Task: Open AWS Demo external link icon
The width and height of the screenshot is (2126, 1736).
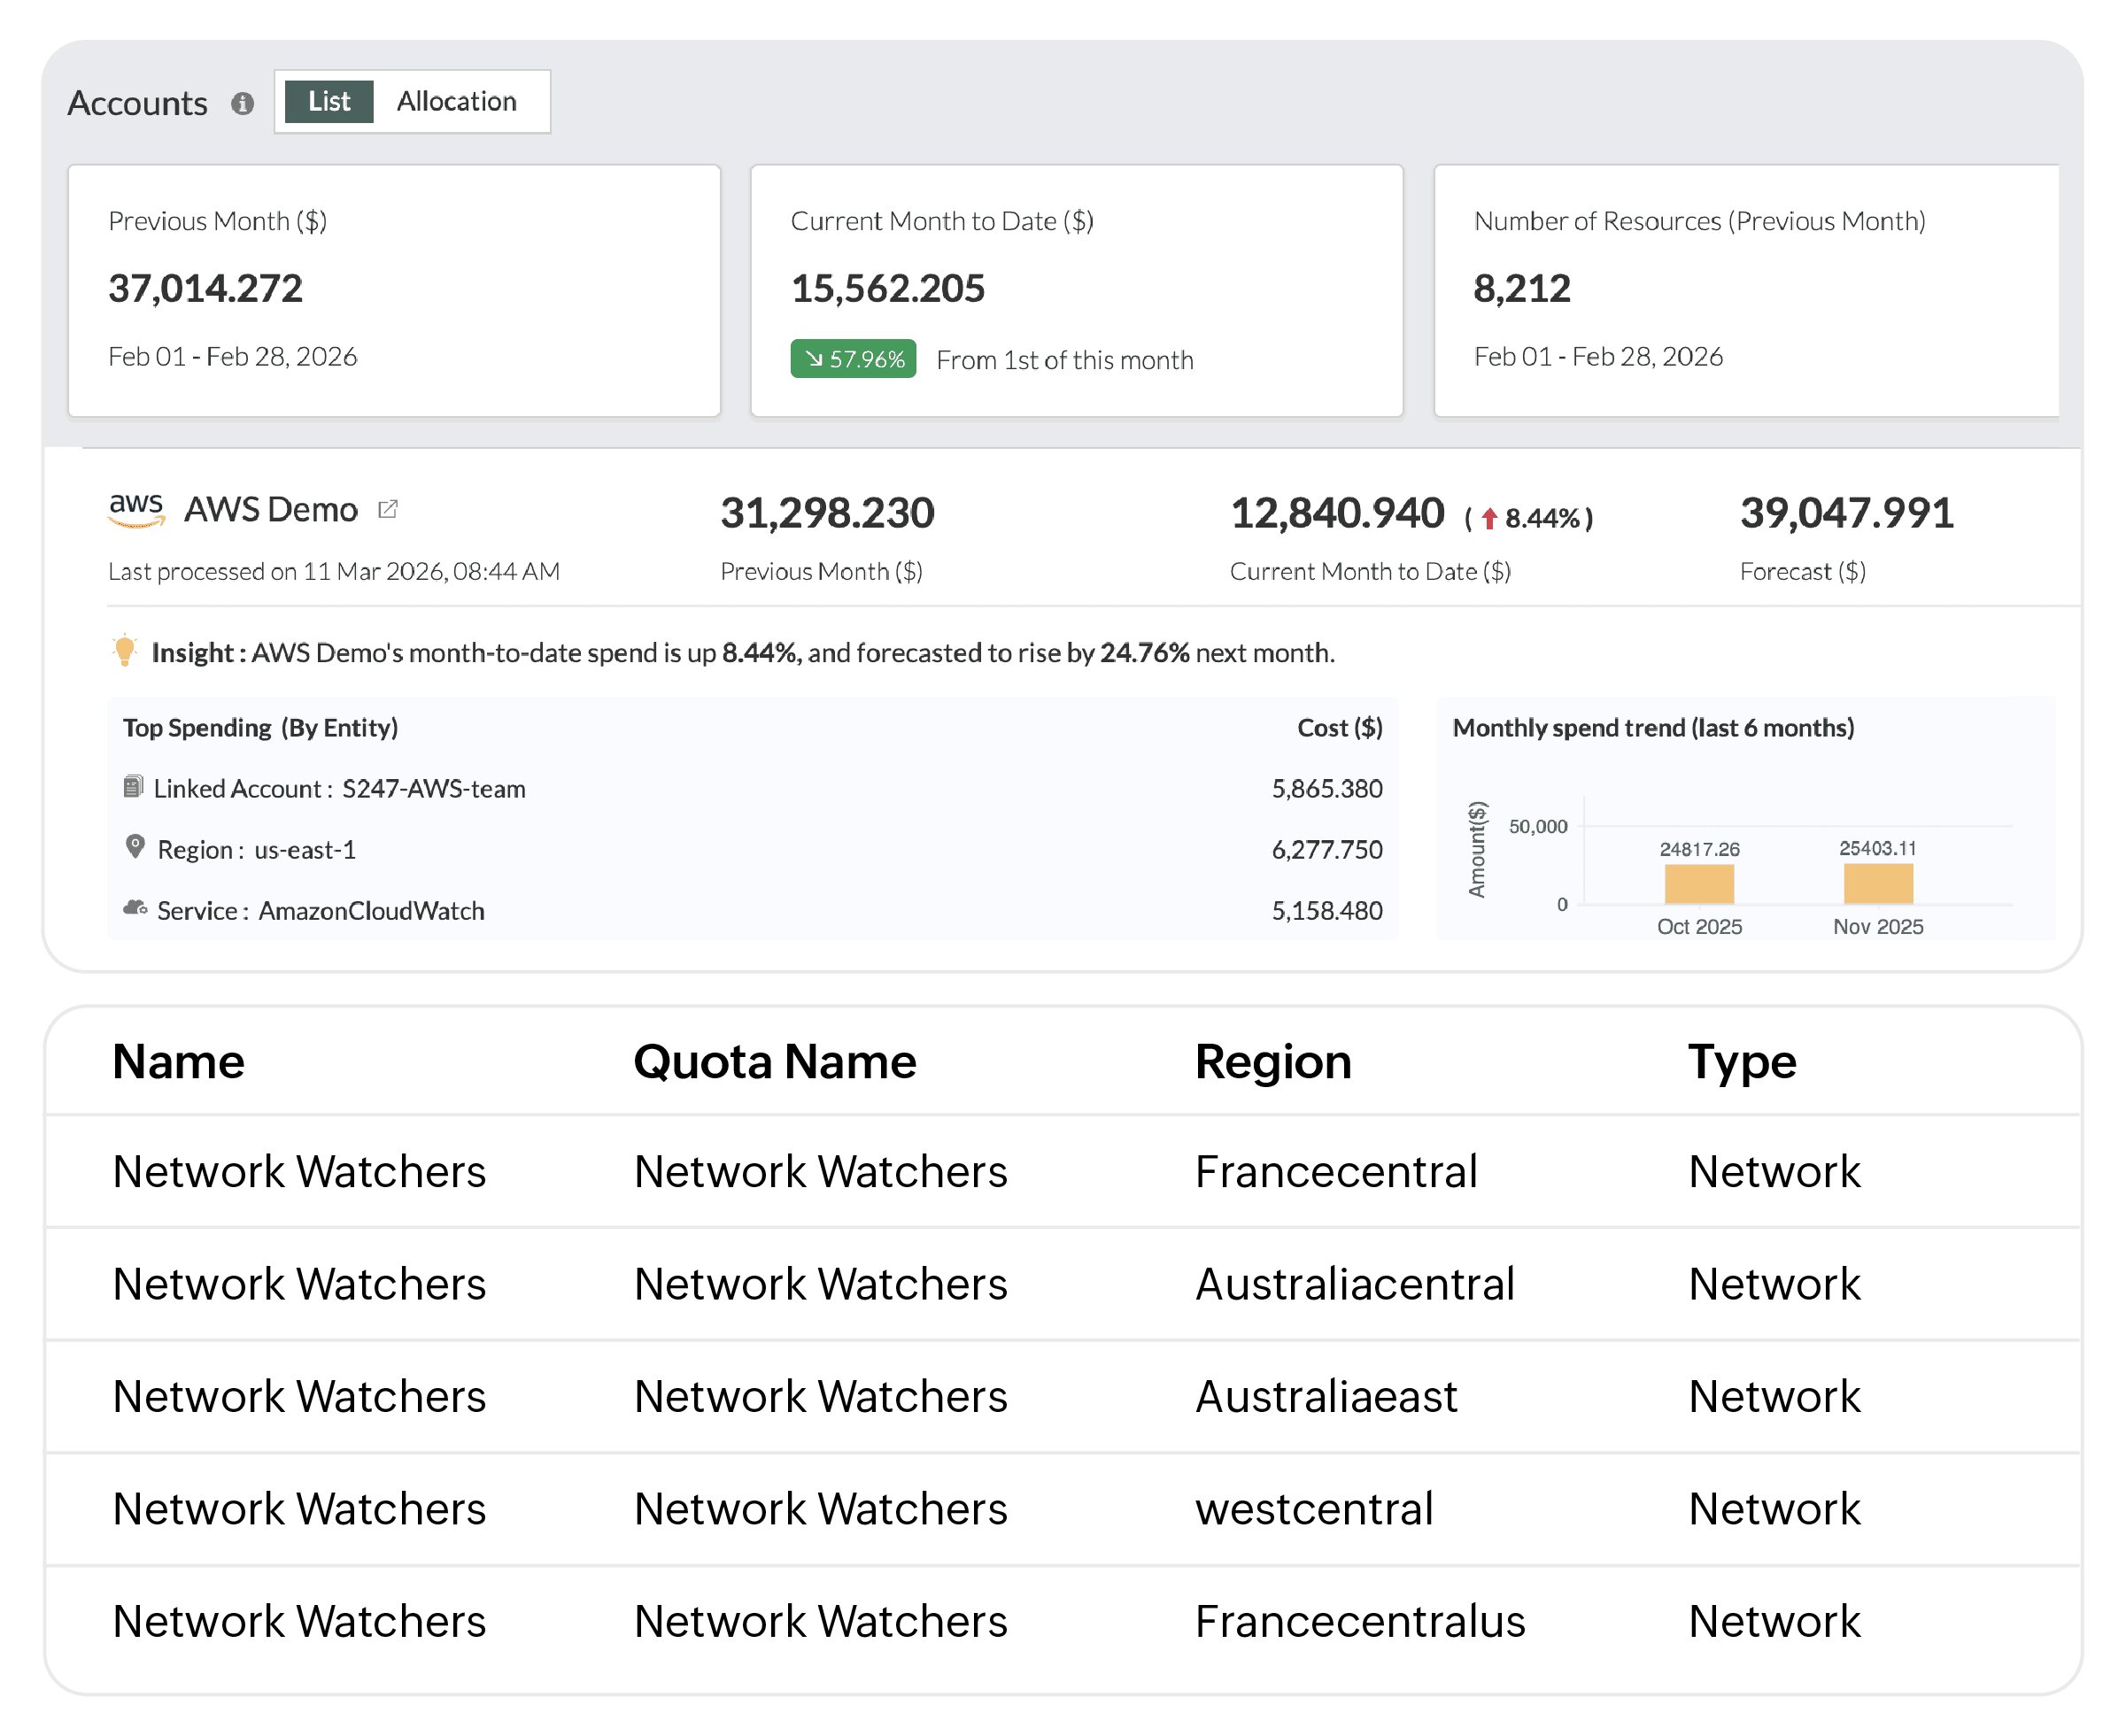Action: [x=388, y=509]
